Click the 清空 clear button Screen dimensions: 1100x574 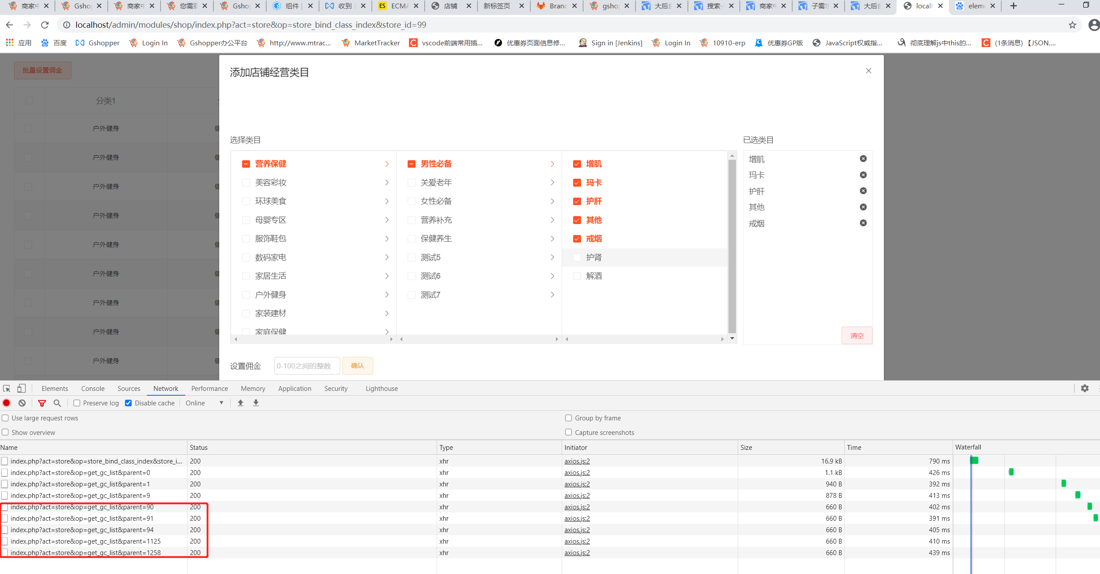pyautogui.click(x=857, y=335)
